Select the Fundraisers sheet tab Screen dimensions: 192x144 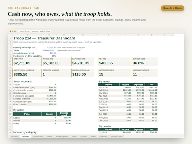pyautogui.click(x=103, y=137)
